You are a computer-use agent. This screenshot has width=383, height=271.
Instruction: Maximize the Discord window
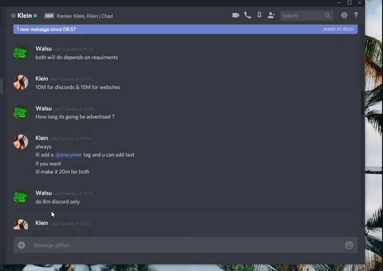point(349,3)
